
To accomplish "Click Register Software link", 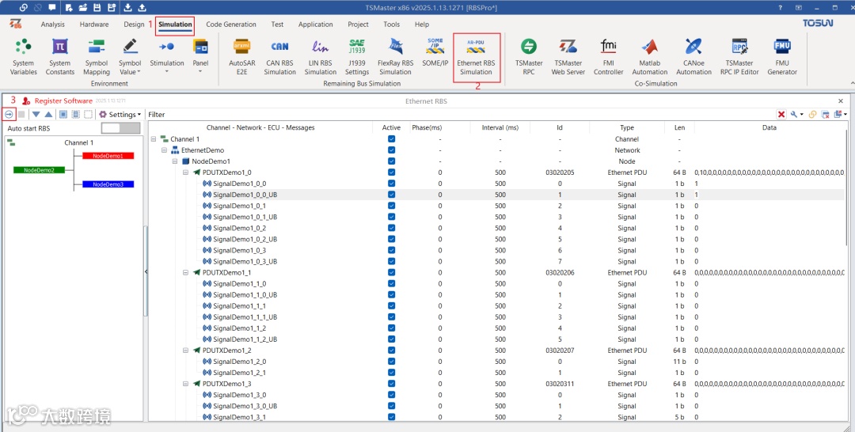I will pos(63,100).
